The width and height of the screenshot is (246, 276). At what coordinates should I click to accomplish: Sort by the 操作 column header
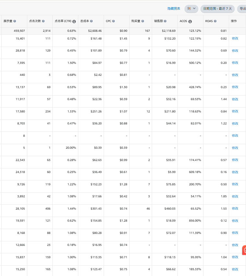click(x=234, y=21)
